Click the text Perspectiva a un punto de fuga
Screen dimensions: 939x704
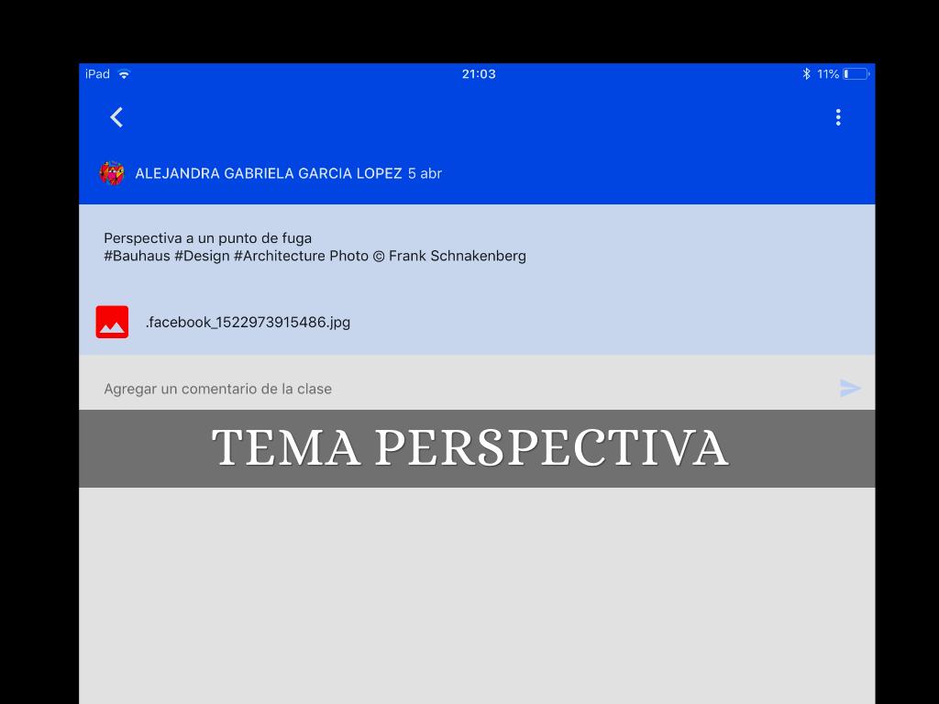pyautogui.click(x=207, y=238)
